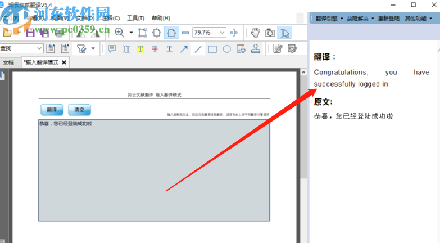Image resolution: width=440 pixels, height=243 pixels.
Task: Select the Zoom In magnifier tool
Action: point(119,33)
